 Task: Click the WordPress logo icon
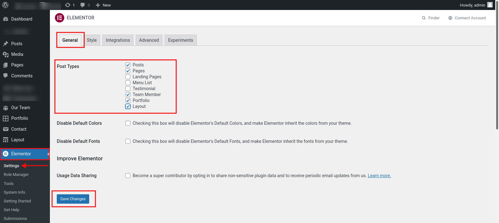(5, 5)
